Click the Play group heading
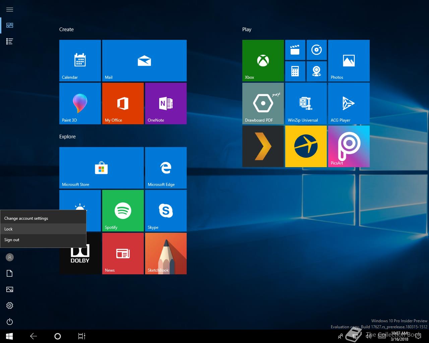The height and width of the screenshot is (343, 429). tap(247, 29)
